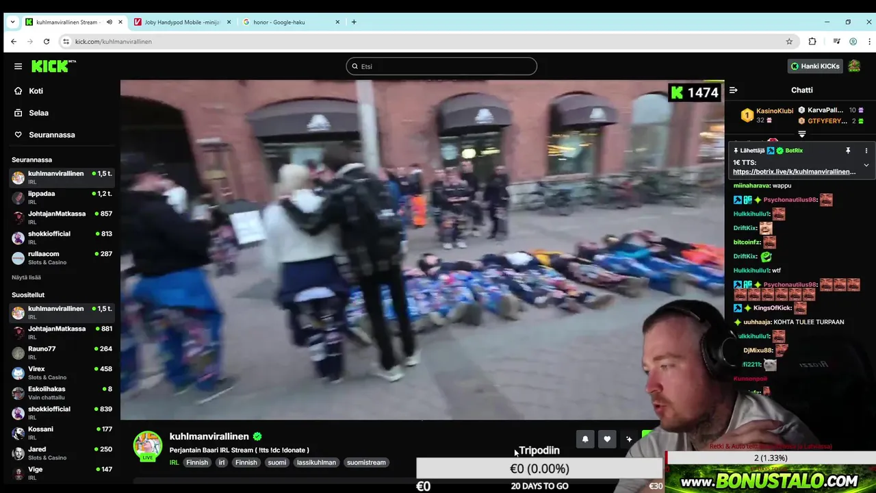Switch to Joby Handypod Mobile tab
876x493 pixels.
pos(182,22)
